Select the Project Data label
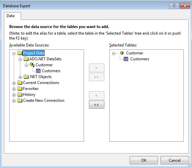Viewport: 192px width, 168px height. (x=33, y=53)
